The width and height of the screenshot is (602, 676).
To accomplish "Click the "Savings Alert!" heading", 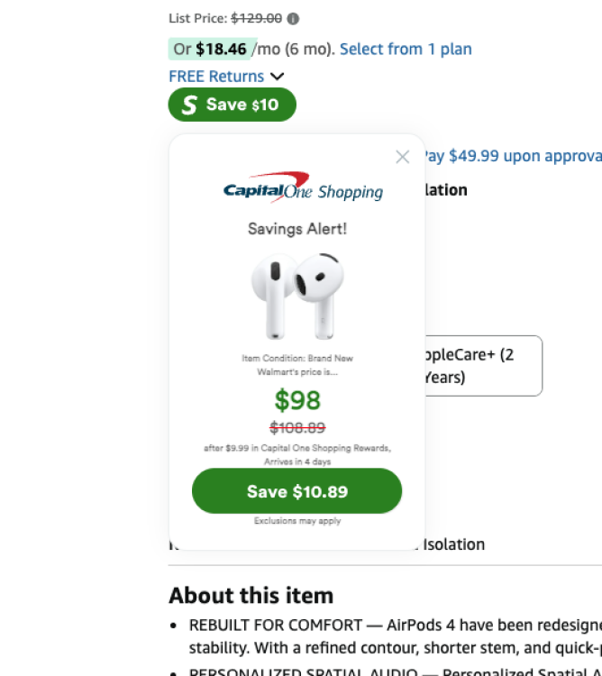I will [x=297, y=229].
